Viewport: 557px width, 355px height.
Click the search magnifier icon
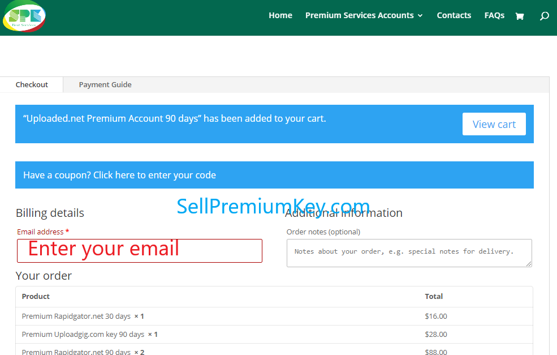[x=544, y=16]
